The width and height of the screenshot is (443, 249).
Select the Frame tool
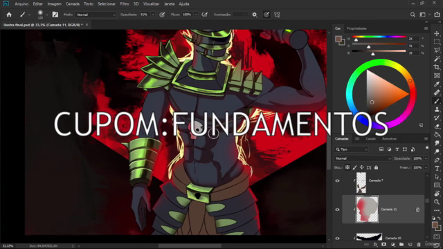click(x=437, y=75)
